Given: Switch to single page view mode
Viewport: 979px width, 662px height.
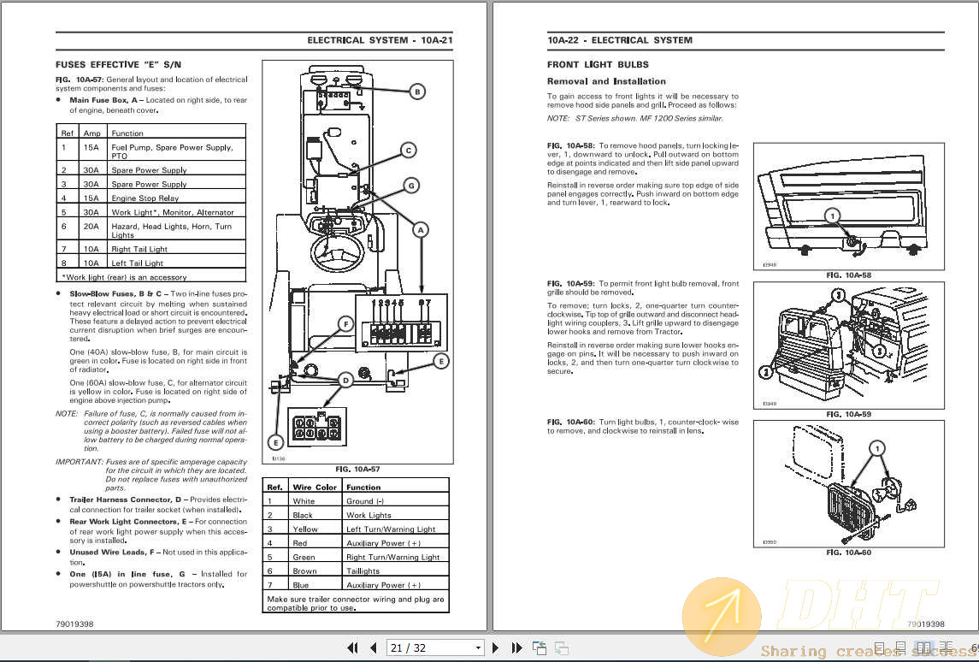Looking at the screenshot, I should [x=879, y=647].
